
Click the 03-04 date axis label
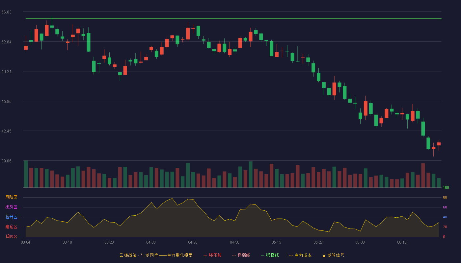(25, 242)
